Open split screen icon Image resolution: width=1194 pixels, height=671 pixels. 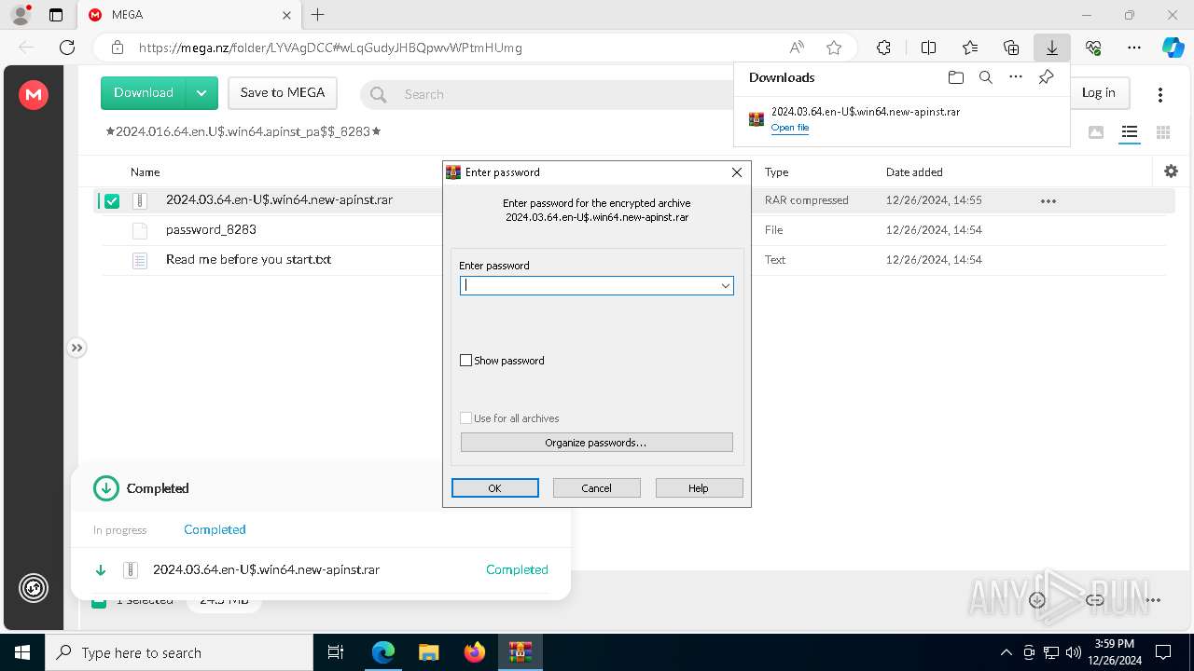pos(928,48)
